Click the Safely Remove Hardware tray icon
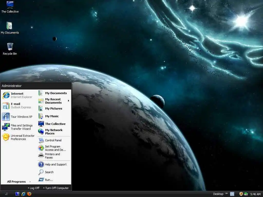Viewport: 263px width, 197px height. click(246, 194)
